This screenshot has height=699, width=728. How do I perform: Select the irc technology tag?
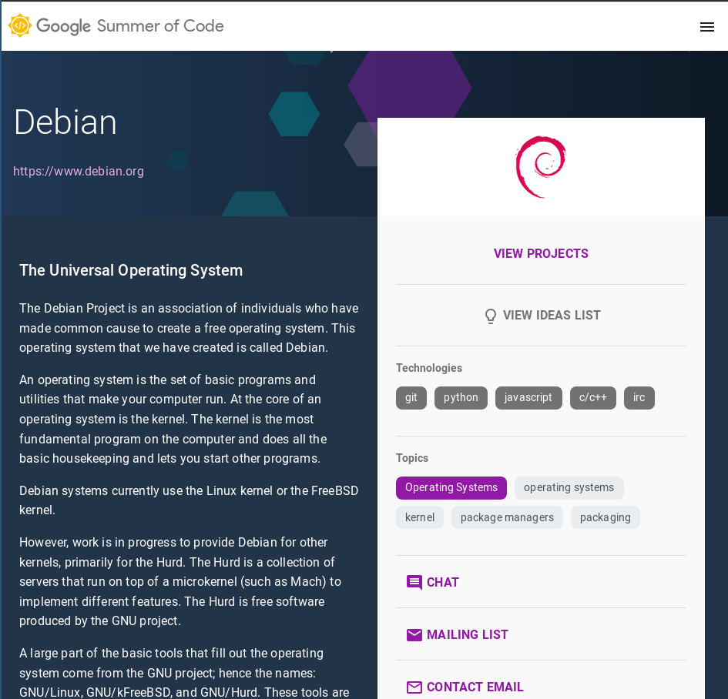coord(639,398)
